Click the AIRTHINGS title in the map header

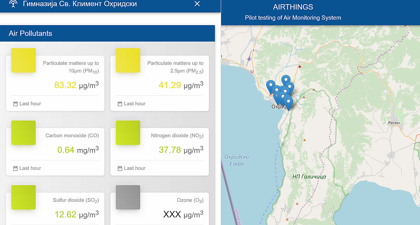(293, 7)
